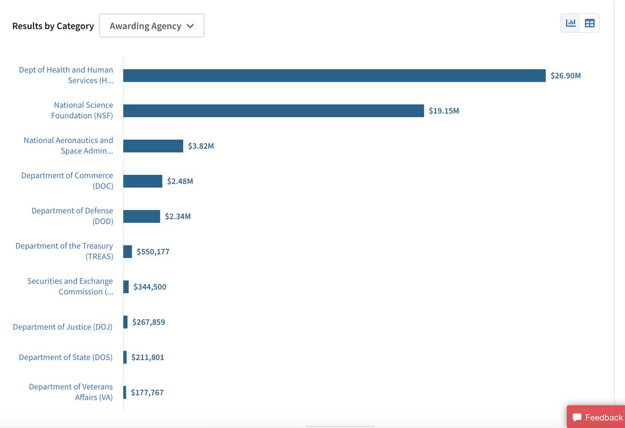Select the $2.34M Defense bar
Viewport: 625px width, 428px height.
click(142, 217)
